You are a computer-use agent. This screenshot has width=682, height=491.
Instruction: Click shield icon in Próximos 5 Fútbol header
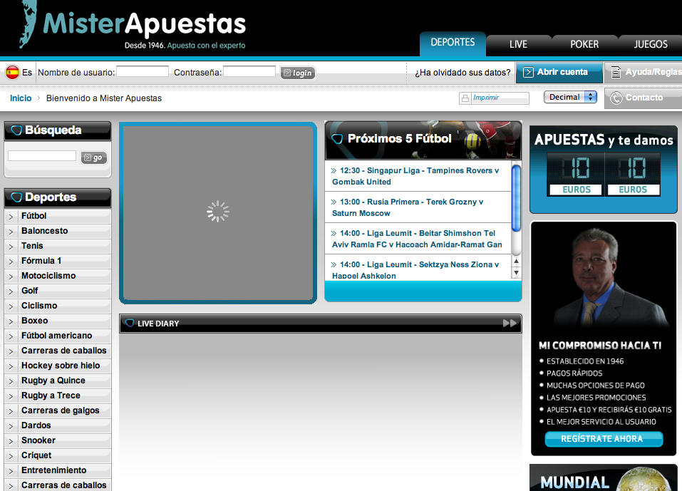point(337,139)
